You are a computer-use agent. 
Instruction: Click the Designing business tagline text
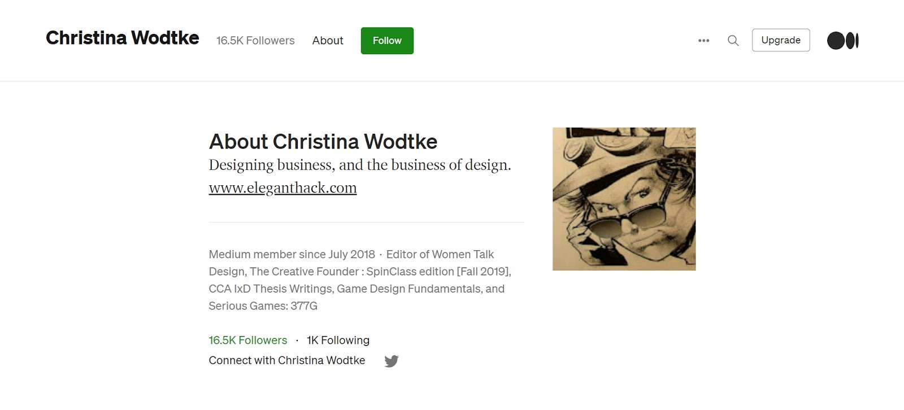pos(359,165)
